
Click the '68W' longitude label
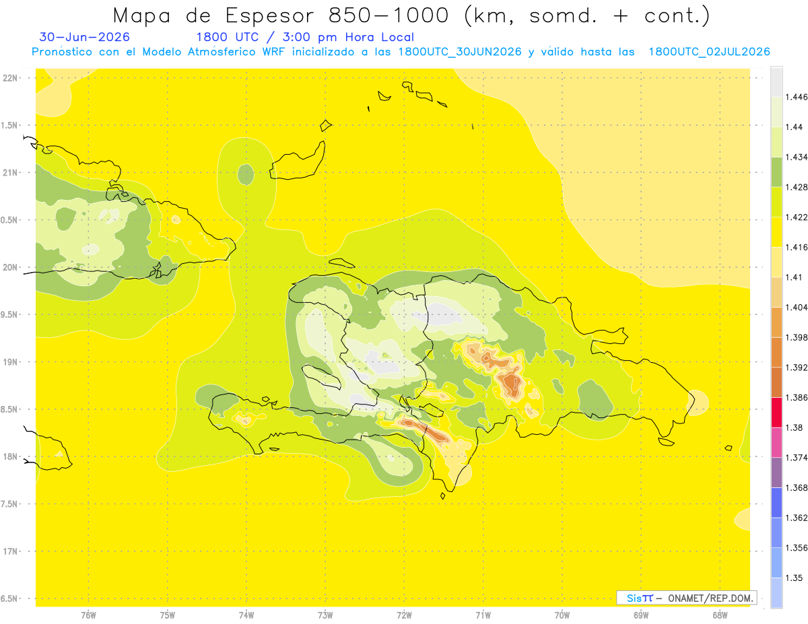tap(720, 615)
